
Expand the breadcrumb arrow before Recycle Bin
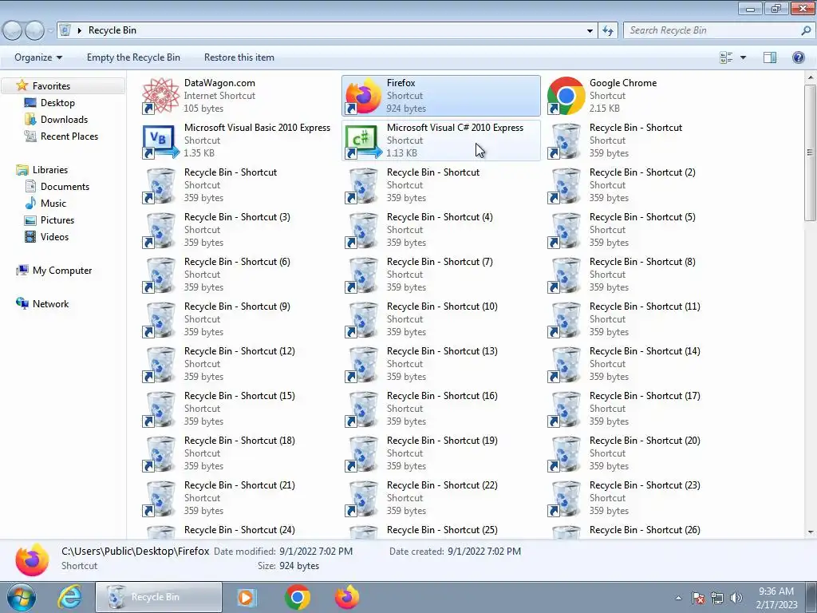79,31
